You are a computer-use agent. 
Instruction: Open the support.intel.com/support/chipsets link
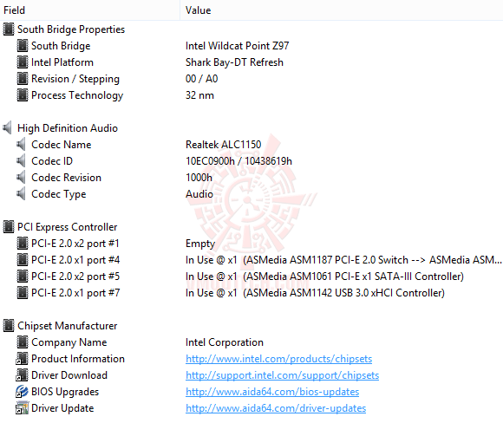click(x=283, y=375)
